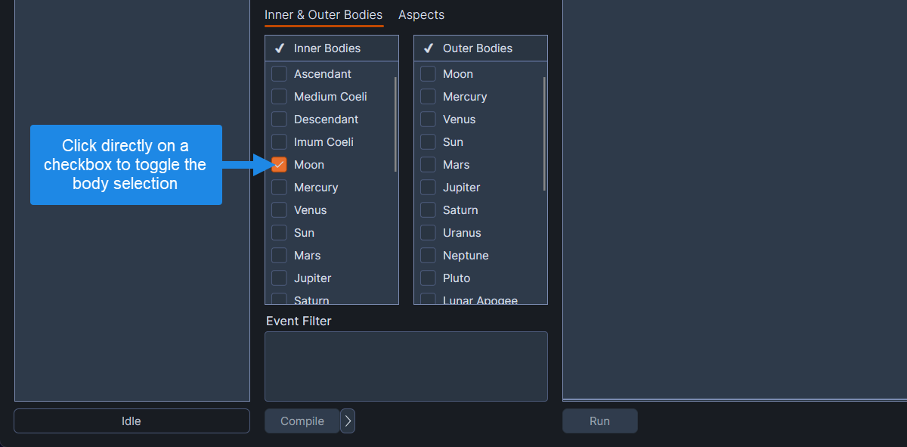
Task: Toggle the Moon checkbox in Inner Bodies
Action: click(279, 164)
